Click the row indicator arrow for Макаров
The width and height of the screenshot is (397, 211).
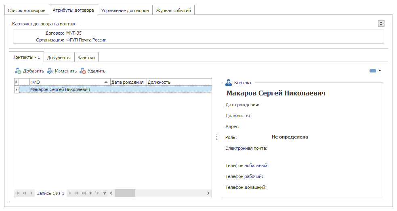pyautogui.click(x=17, y=89)
